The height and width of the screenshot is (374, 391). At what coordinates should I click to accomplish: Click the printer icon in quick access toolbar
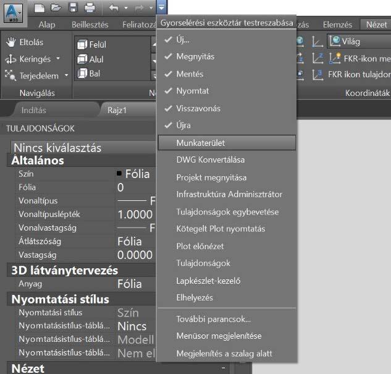point(90,8)
